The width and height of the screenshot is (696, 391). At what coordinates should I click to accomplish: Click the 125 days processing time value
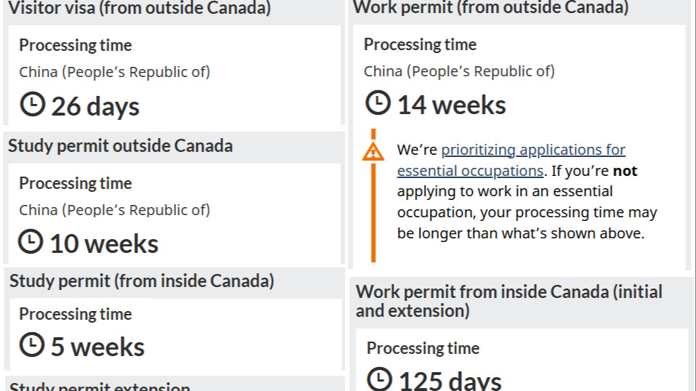point(450,381)
